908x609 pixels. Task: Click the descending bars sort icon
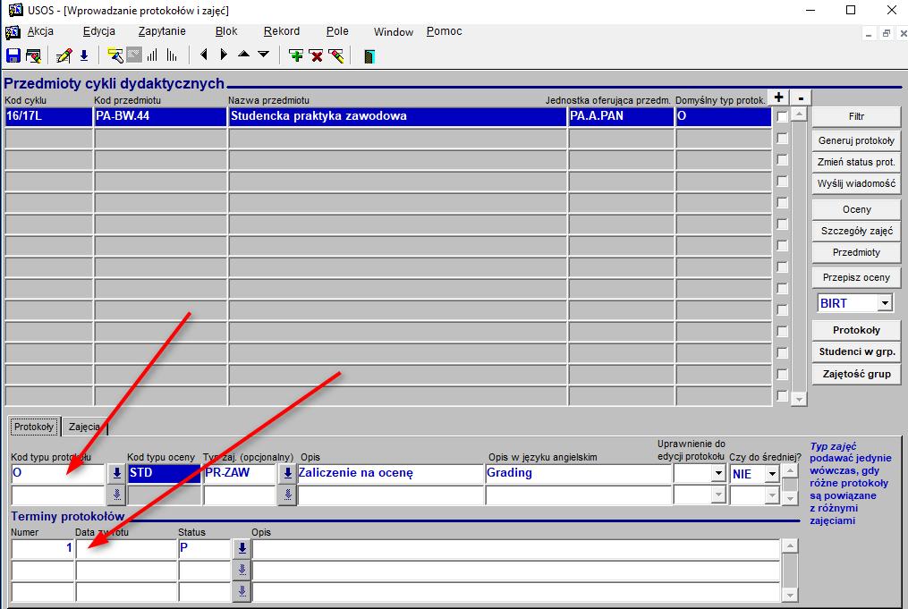pyautogui.click(x=172, y=55)
